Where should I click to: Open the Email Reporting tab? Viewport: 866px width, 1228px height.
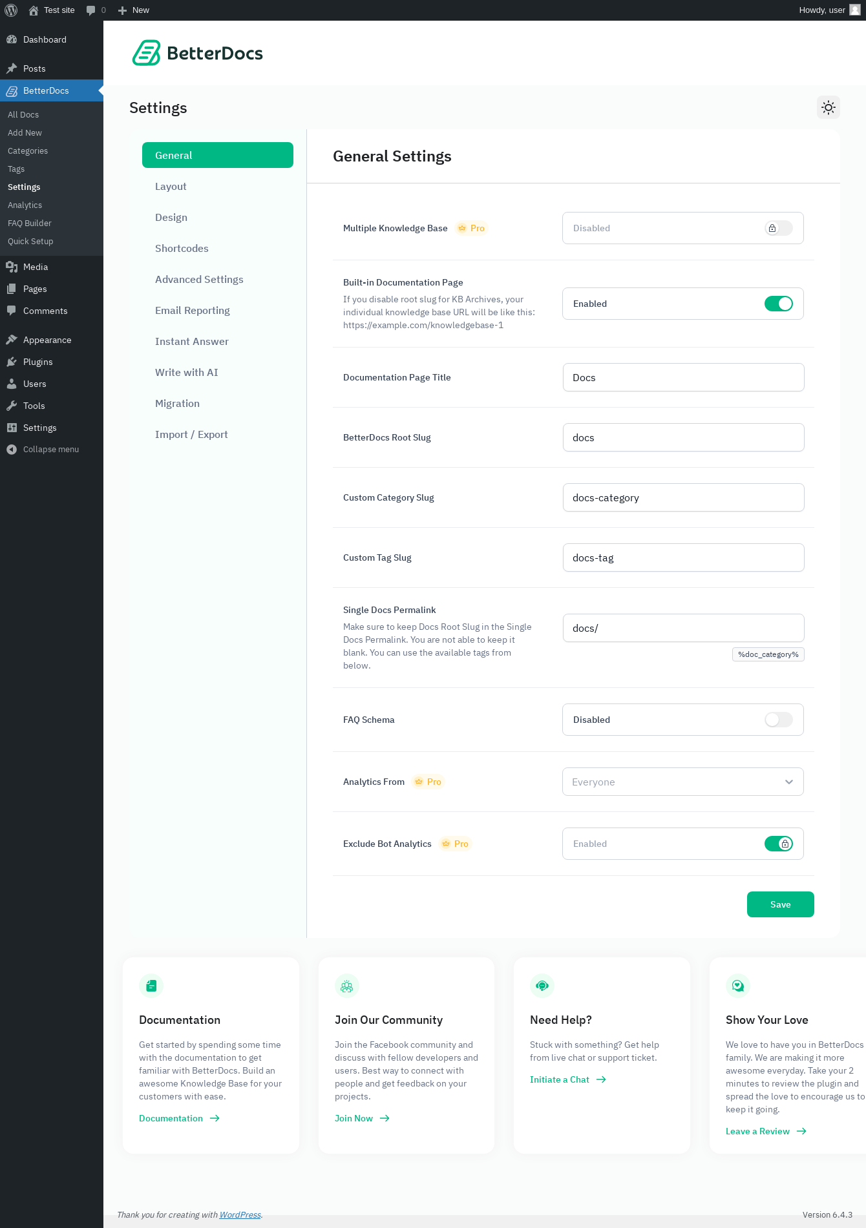[x=218, y=310]
